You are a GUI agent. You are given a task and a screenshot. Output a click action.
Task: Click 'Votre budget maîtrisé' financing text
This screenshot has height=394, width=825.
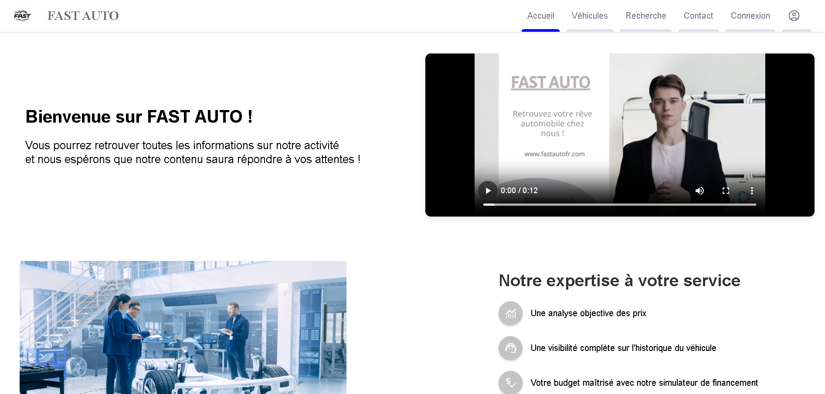[x=644, y=383]
